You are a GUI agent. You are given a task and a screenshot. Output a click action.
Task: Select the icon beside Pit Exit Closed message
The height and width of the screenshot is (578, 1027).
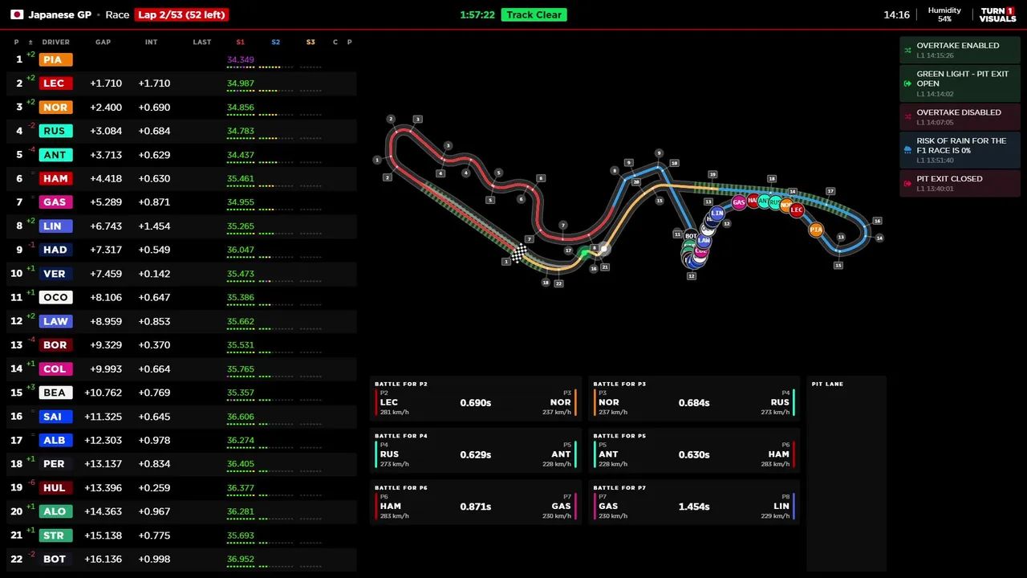tap(907, 184)
